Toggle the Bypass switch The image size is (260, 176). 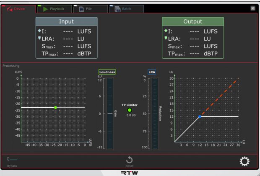[x=12, y=159]
